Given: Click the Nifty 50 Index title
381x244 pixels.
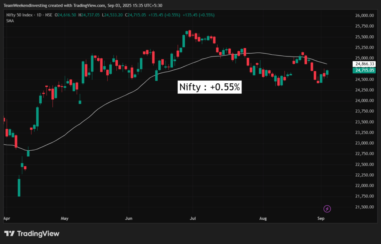Looking at the screenshot, I should click(19, 15).
